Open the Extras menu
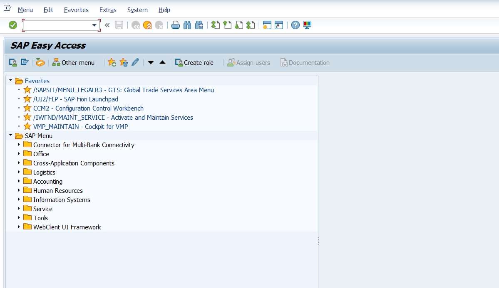Screen dimensions: 499x288 click(x=108, y=10)
